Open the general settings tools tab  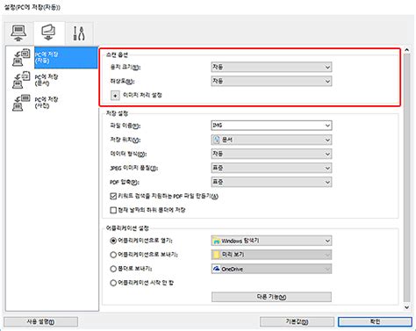pos(79,33)
